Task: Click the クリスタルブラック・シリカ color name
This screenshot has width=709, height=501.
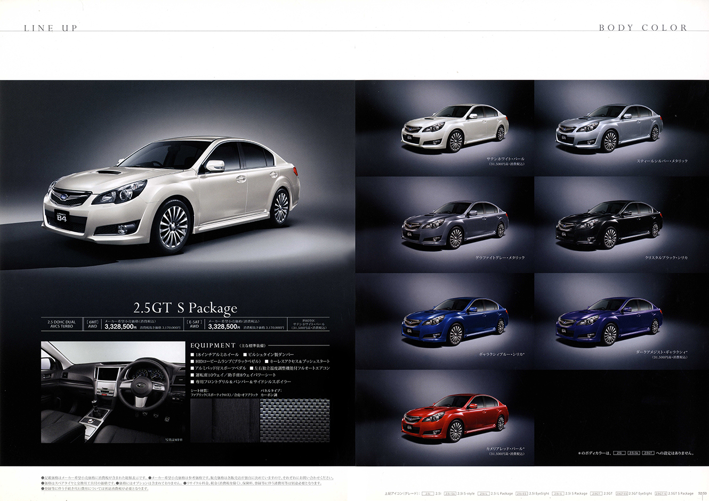Action: [666, 258]
